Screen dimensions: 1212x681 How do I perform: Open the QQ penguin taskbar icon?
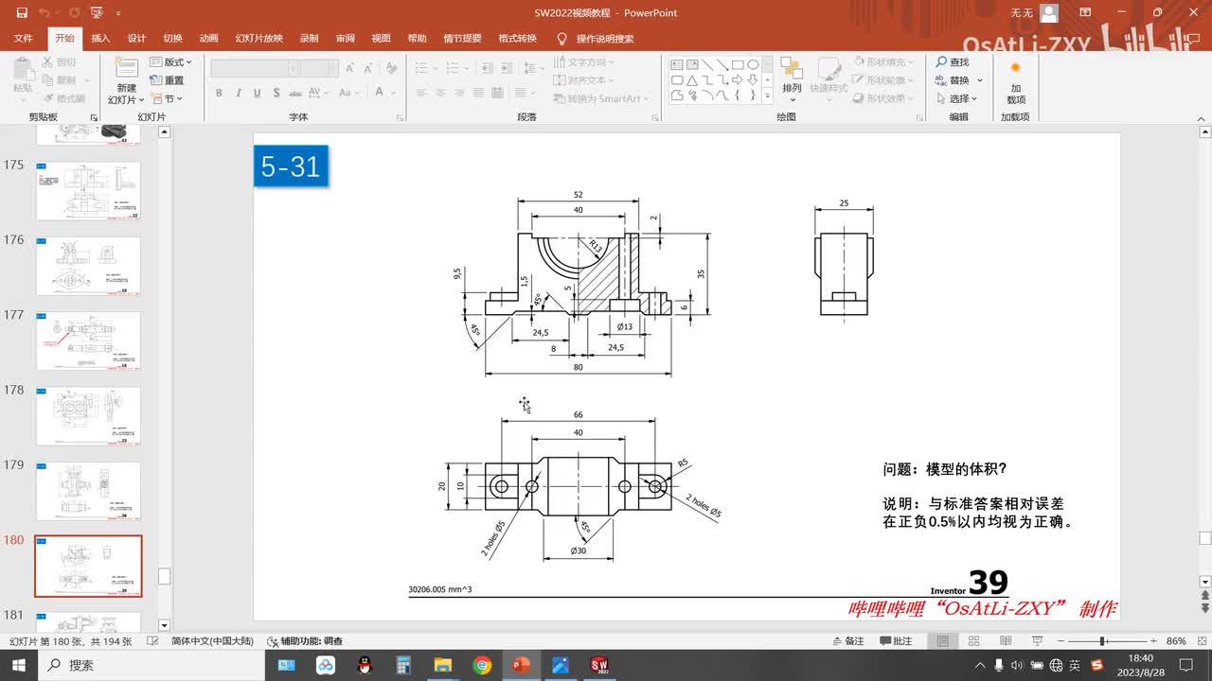point(365,665)
